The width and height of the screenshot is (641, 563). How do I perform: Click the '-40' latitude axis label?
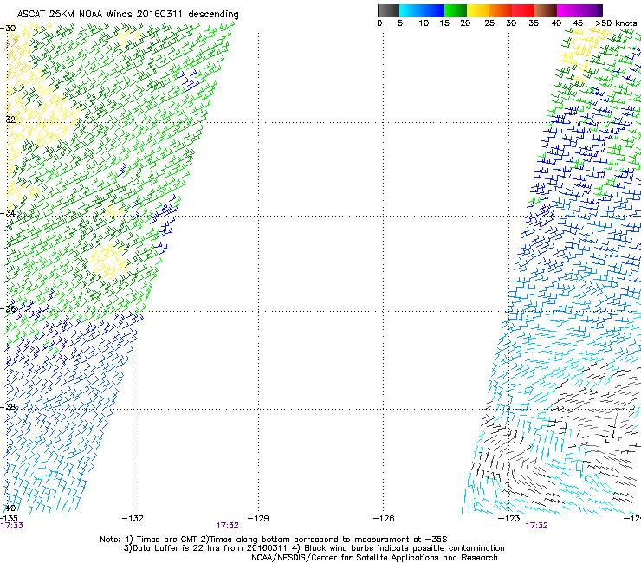coord(8,508)
